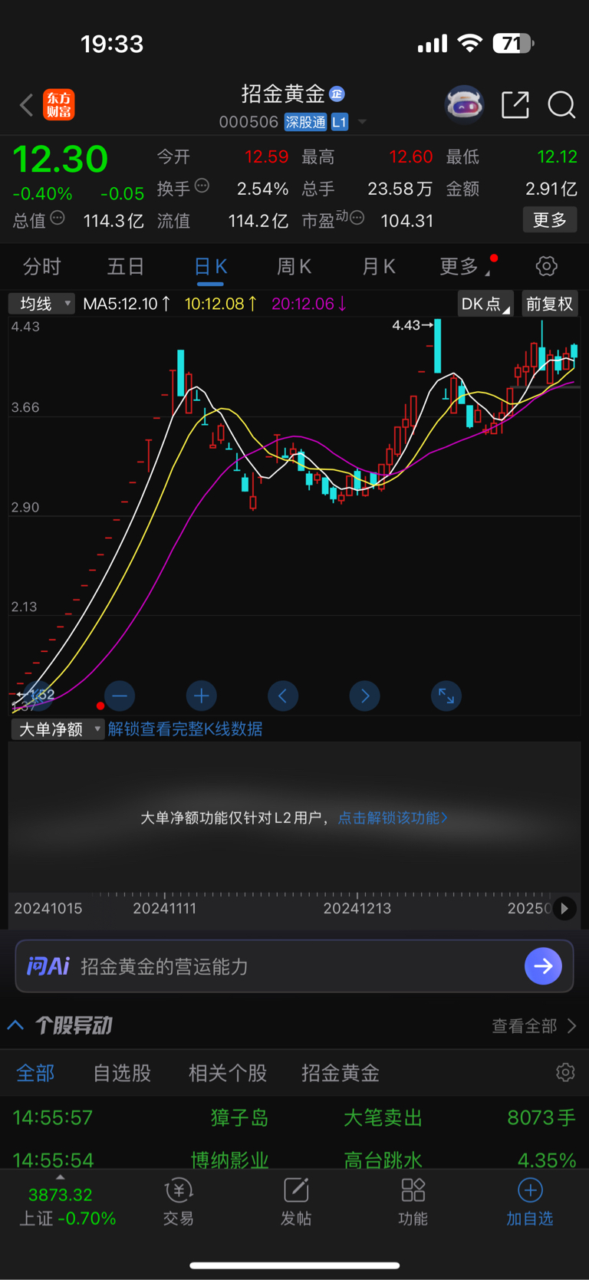The image size is (589, 1280).
Task: Tap 獐子岛 大笔卖出 row
Action: click(x=294, y=1117)
